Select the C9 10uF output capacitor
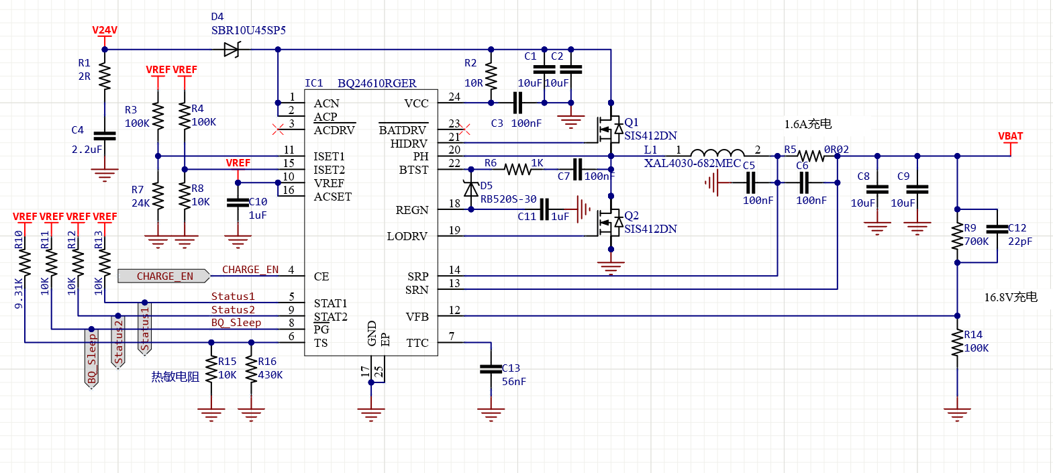This screenshot has height=473, width=1053. (x=917, y=189)
